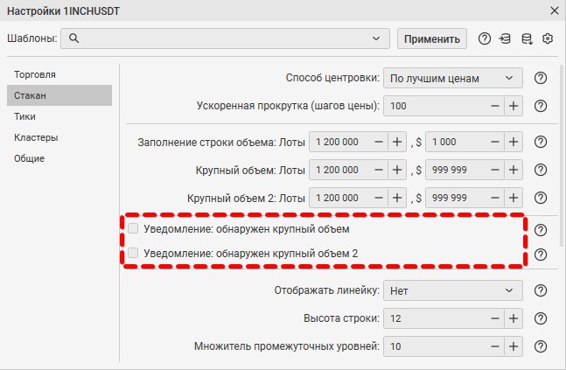This screenshot has width=566, height=370.
Task: Click the import template database icon
Action: tap(506, 38)
